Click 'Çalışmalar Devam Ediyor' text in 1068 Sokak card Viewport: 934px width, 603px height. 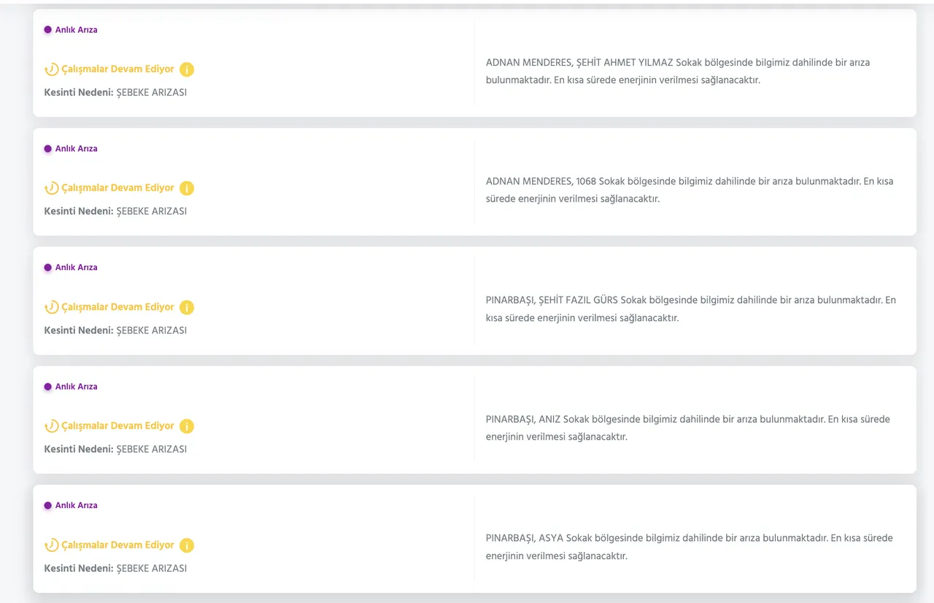[117, 188]
